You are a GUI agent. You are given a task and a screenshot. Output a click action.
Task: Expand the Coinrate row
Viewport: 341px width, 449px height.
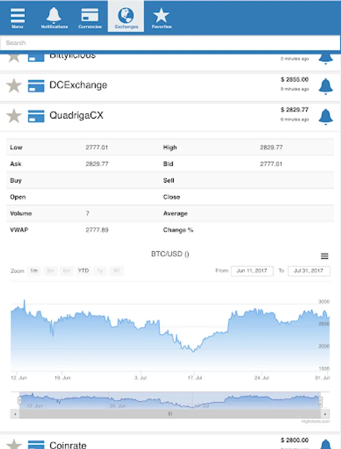tap(170, 442)
